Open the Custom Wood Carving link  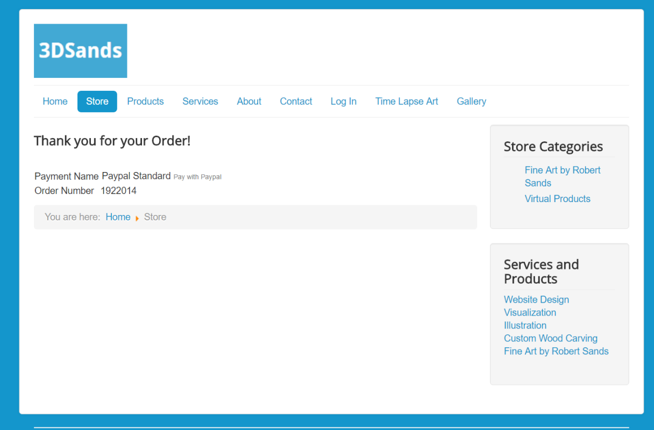[550, 338]
